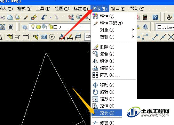Choose 镜像(I) from the Modify menu

(x=113, y=61)
